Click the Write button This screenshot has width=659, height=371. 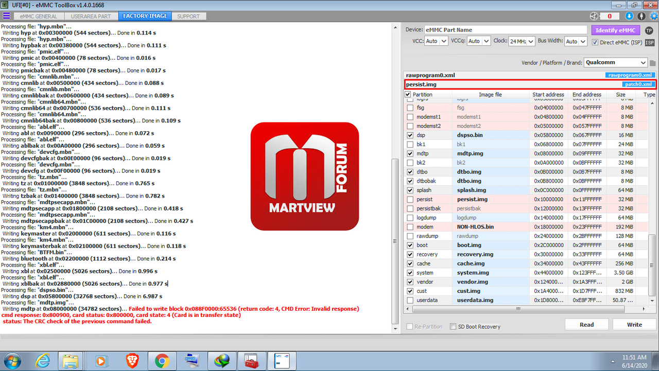[634, 325]
